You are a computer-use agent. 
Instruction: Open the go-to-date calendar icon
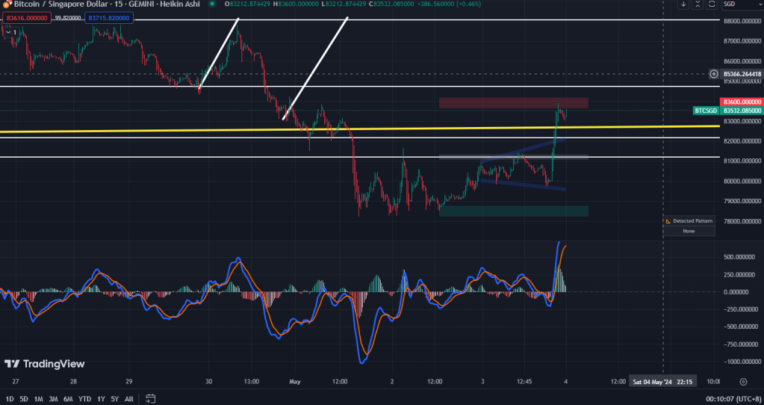(150, 398)
